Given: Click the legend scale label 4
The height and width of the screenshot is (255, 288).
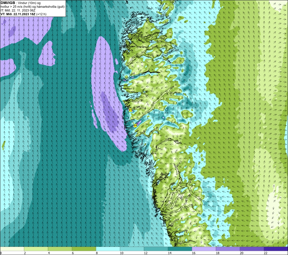Looking at the screenshot, I should [49, 253].
